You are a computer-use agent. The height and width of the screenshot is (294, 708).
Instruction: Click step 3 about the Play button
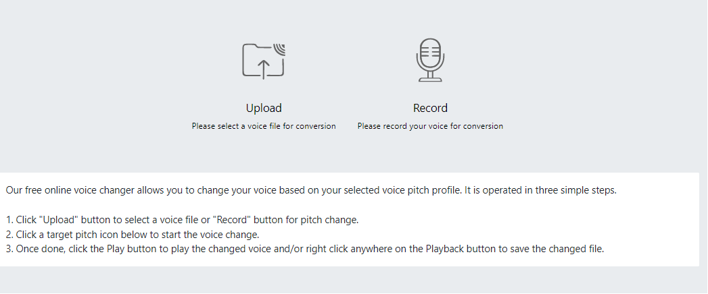click(305, 249)
